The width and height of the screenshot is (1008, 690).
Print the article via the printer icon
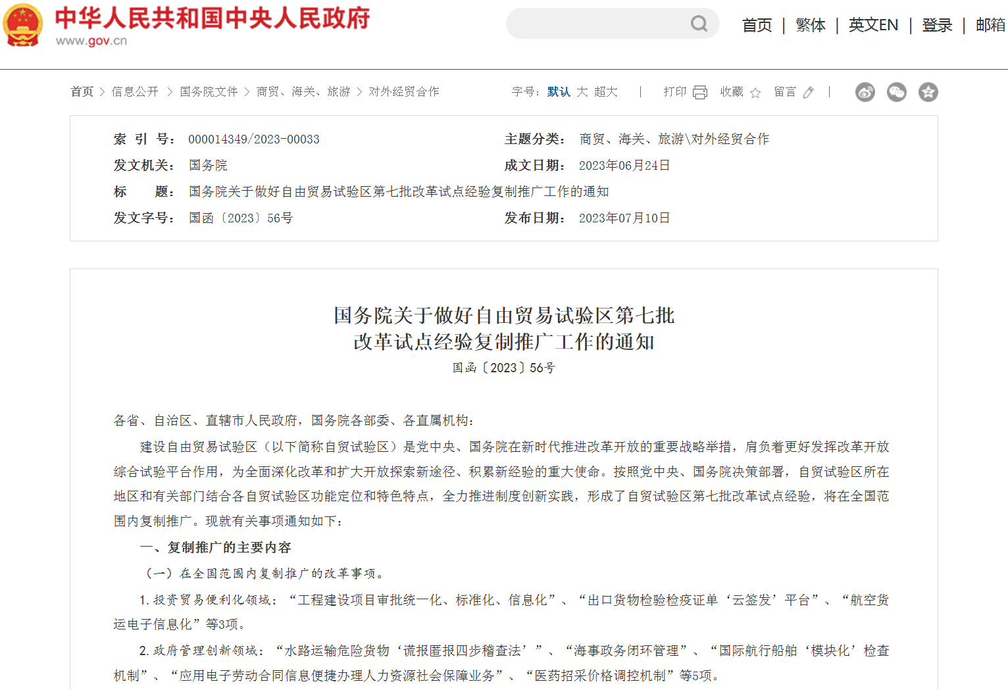[700, 92]
